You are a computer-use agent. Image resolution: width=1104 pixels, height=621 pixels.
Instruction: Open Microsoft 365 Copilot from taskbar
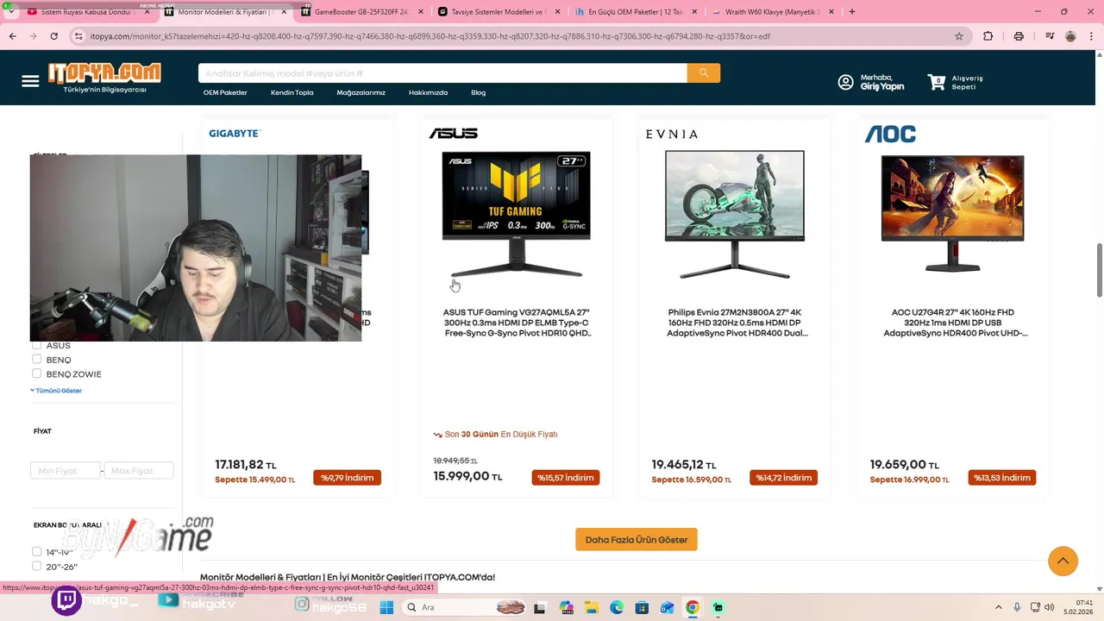[x=566, y=607]
